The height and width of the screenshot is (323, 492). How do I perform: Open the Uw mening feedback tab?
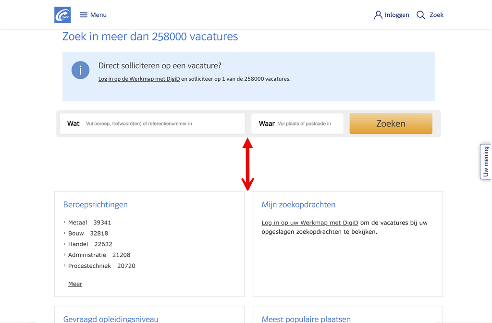click(x=485, y=161)
